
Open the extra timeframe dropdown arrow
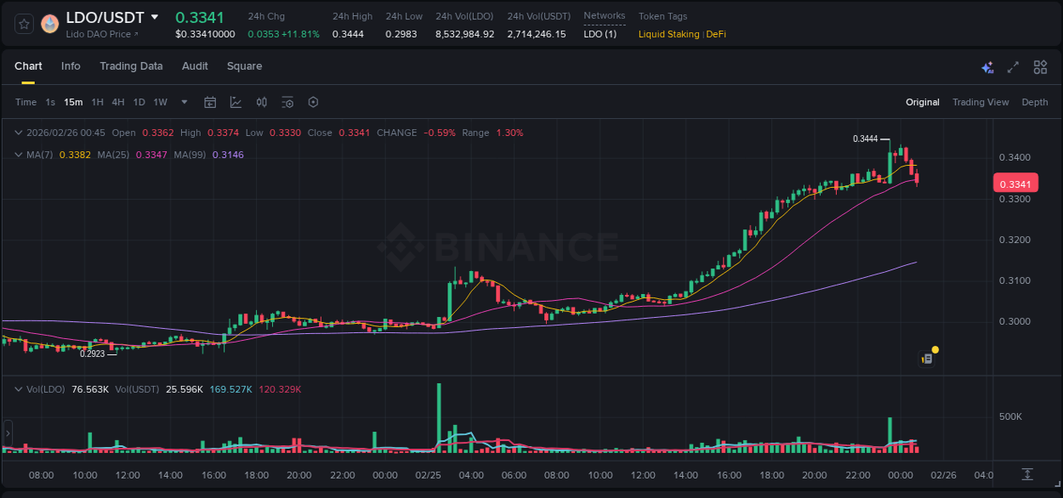(x=183, y=102)
